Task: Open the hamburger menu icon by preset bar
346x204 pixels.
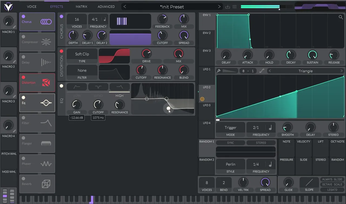Action: click(235, 7)
